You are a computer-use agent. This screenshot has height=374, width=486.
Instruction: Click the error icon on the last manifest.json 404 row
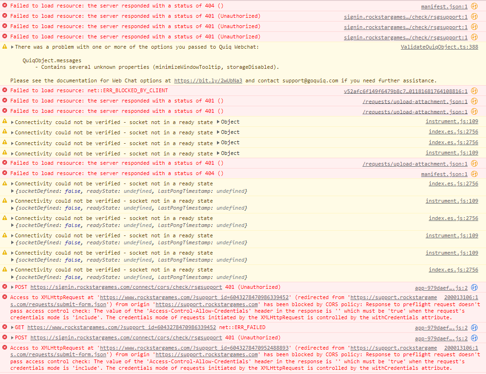tap(5, 173)
